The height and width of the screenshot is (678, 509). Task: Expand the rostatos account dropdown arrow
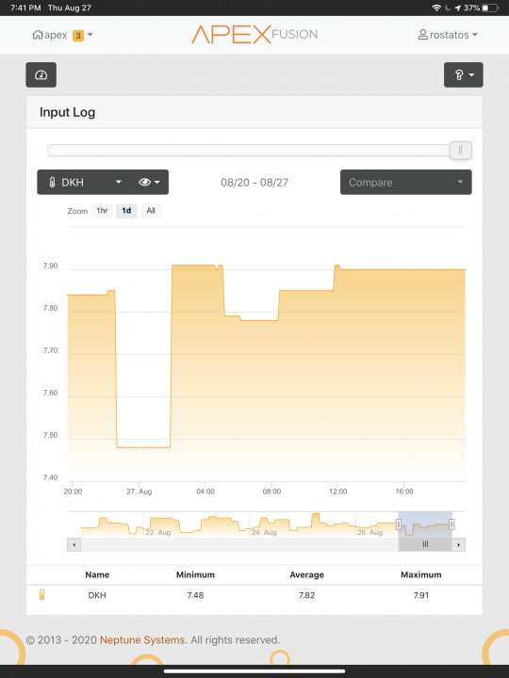(475, 35)
